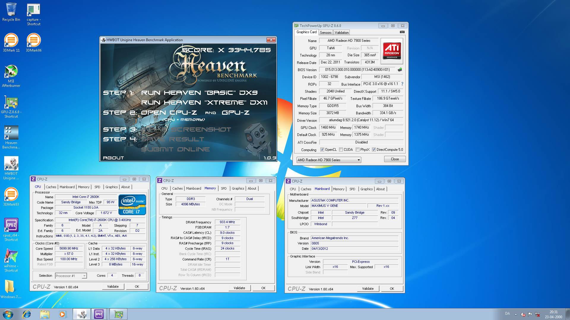Switch to HWBOT Heaven taskbar button
The image size is (570, 320).
coord(82,314)
